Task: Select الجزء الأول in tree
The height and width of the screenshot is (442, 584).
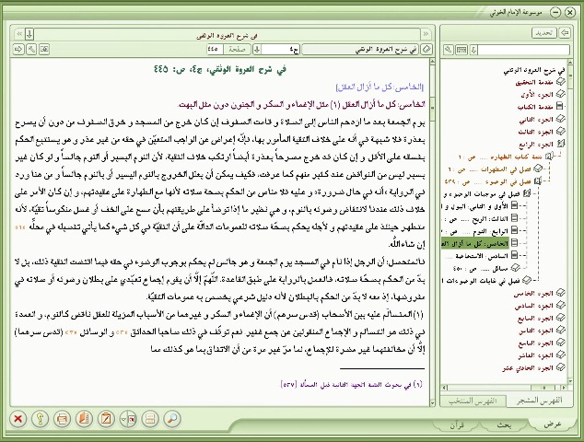Action: 537,95
